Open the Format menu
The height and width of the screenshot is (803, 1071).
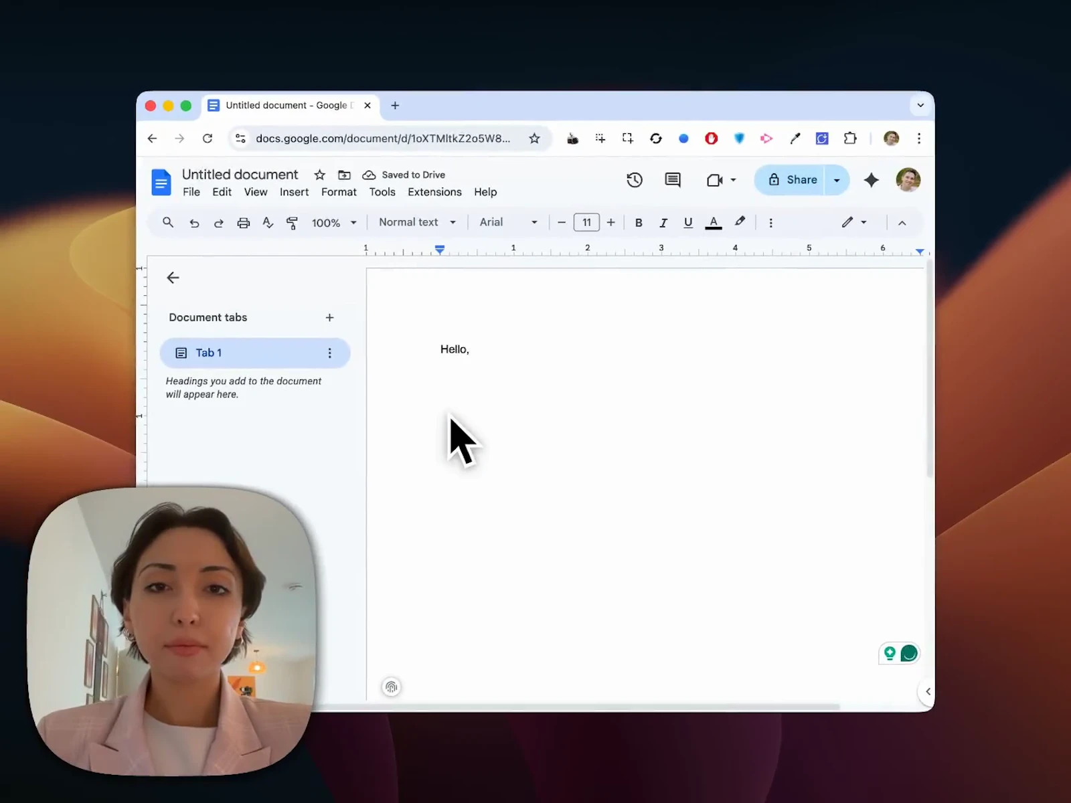339,192
